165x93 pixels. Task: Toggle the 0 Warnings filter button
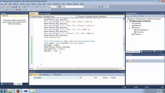(44, 75)
